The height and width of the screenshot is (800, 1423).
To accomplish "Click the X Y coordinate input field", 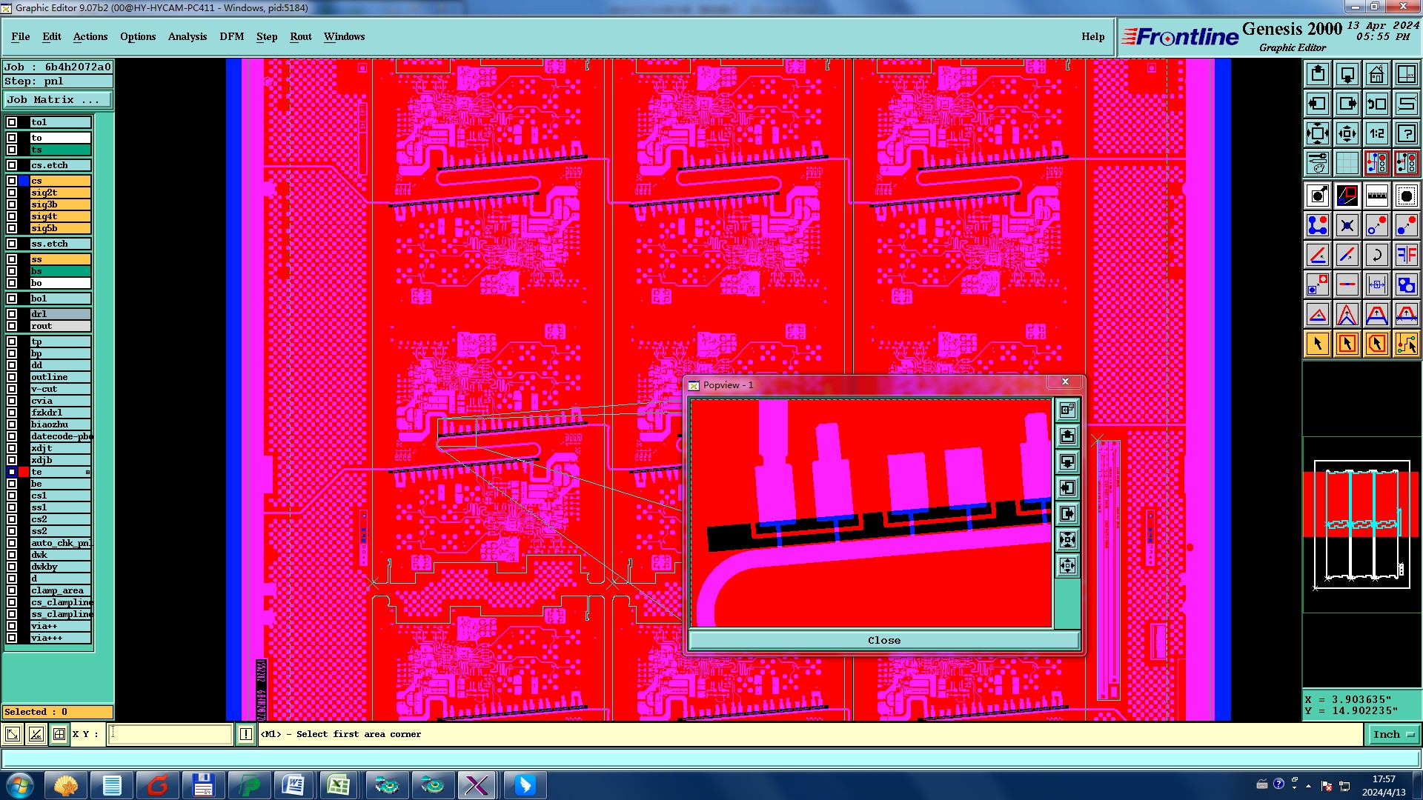I will 170,734.
